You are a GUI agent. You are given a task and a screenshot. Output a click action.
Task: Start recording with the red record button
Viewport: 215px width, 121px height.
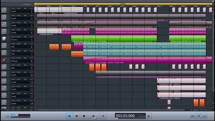[103, 116]
